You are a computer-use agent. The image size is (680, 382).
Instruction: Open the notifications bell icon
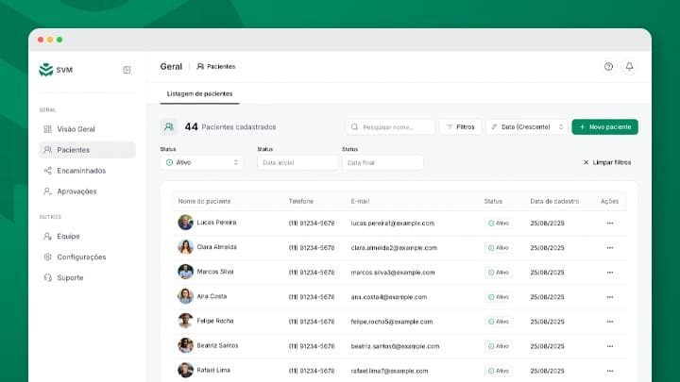tap(629, 67)
